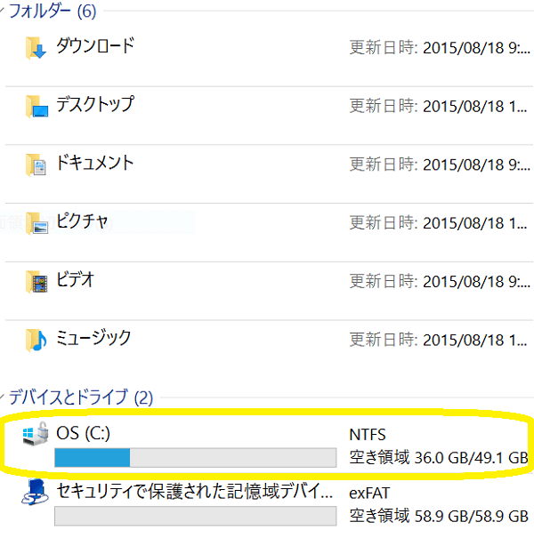Click the セキュリティで保護された記憶域デバイ... label
Viewport: 534px width, 538px height.
[194, 491]
